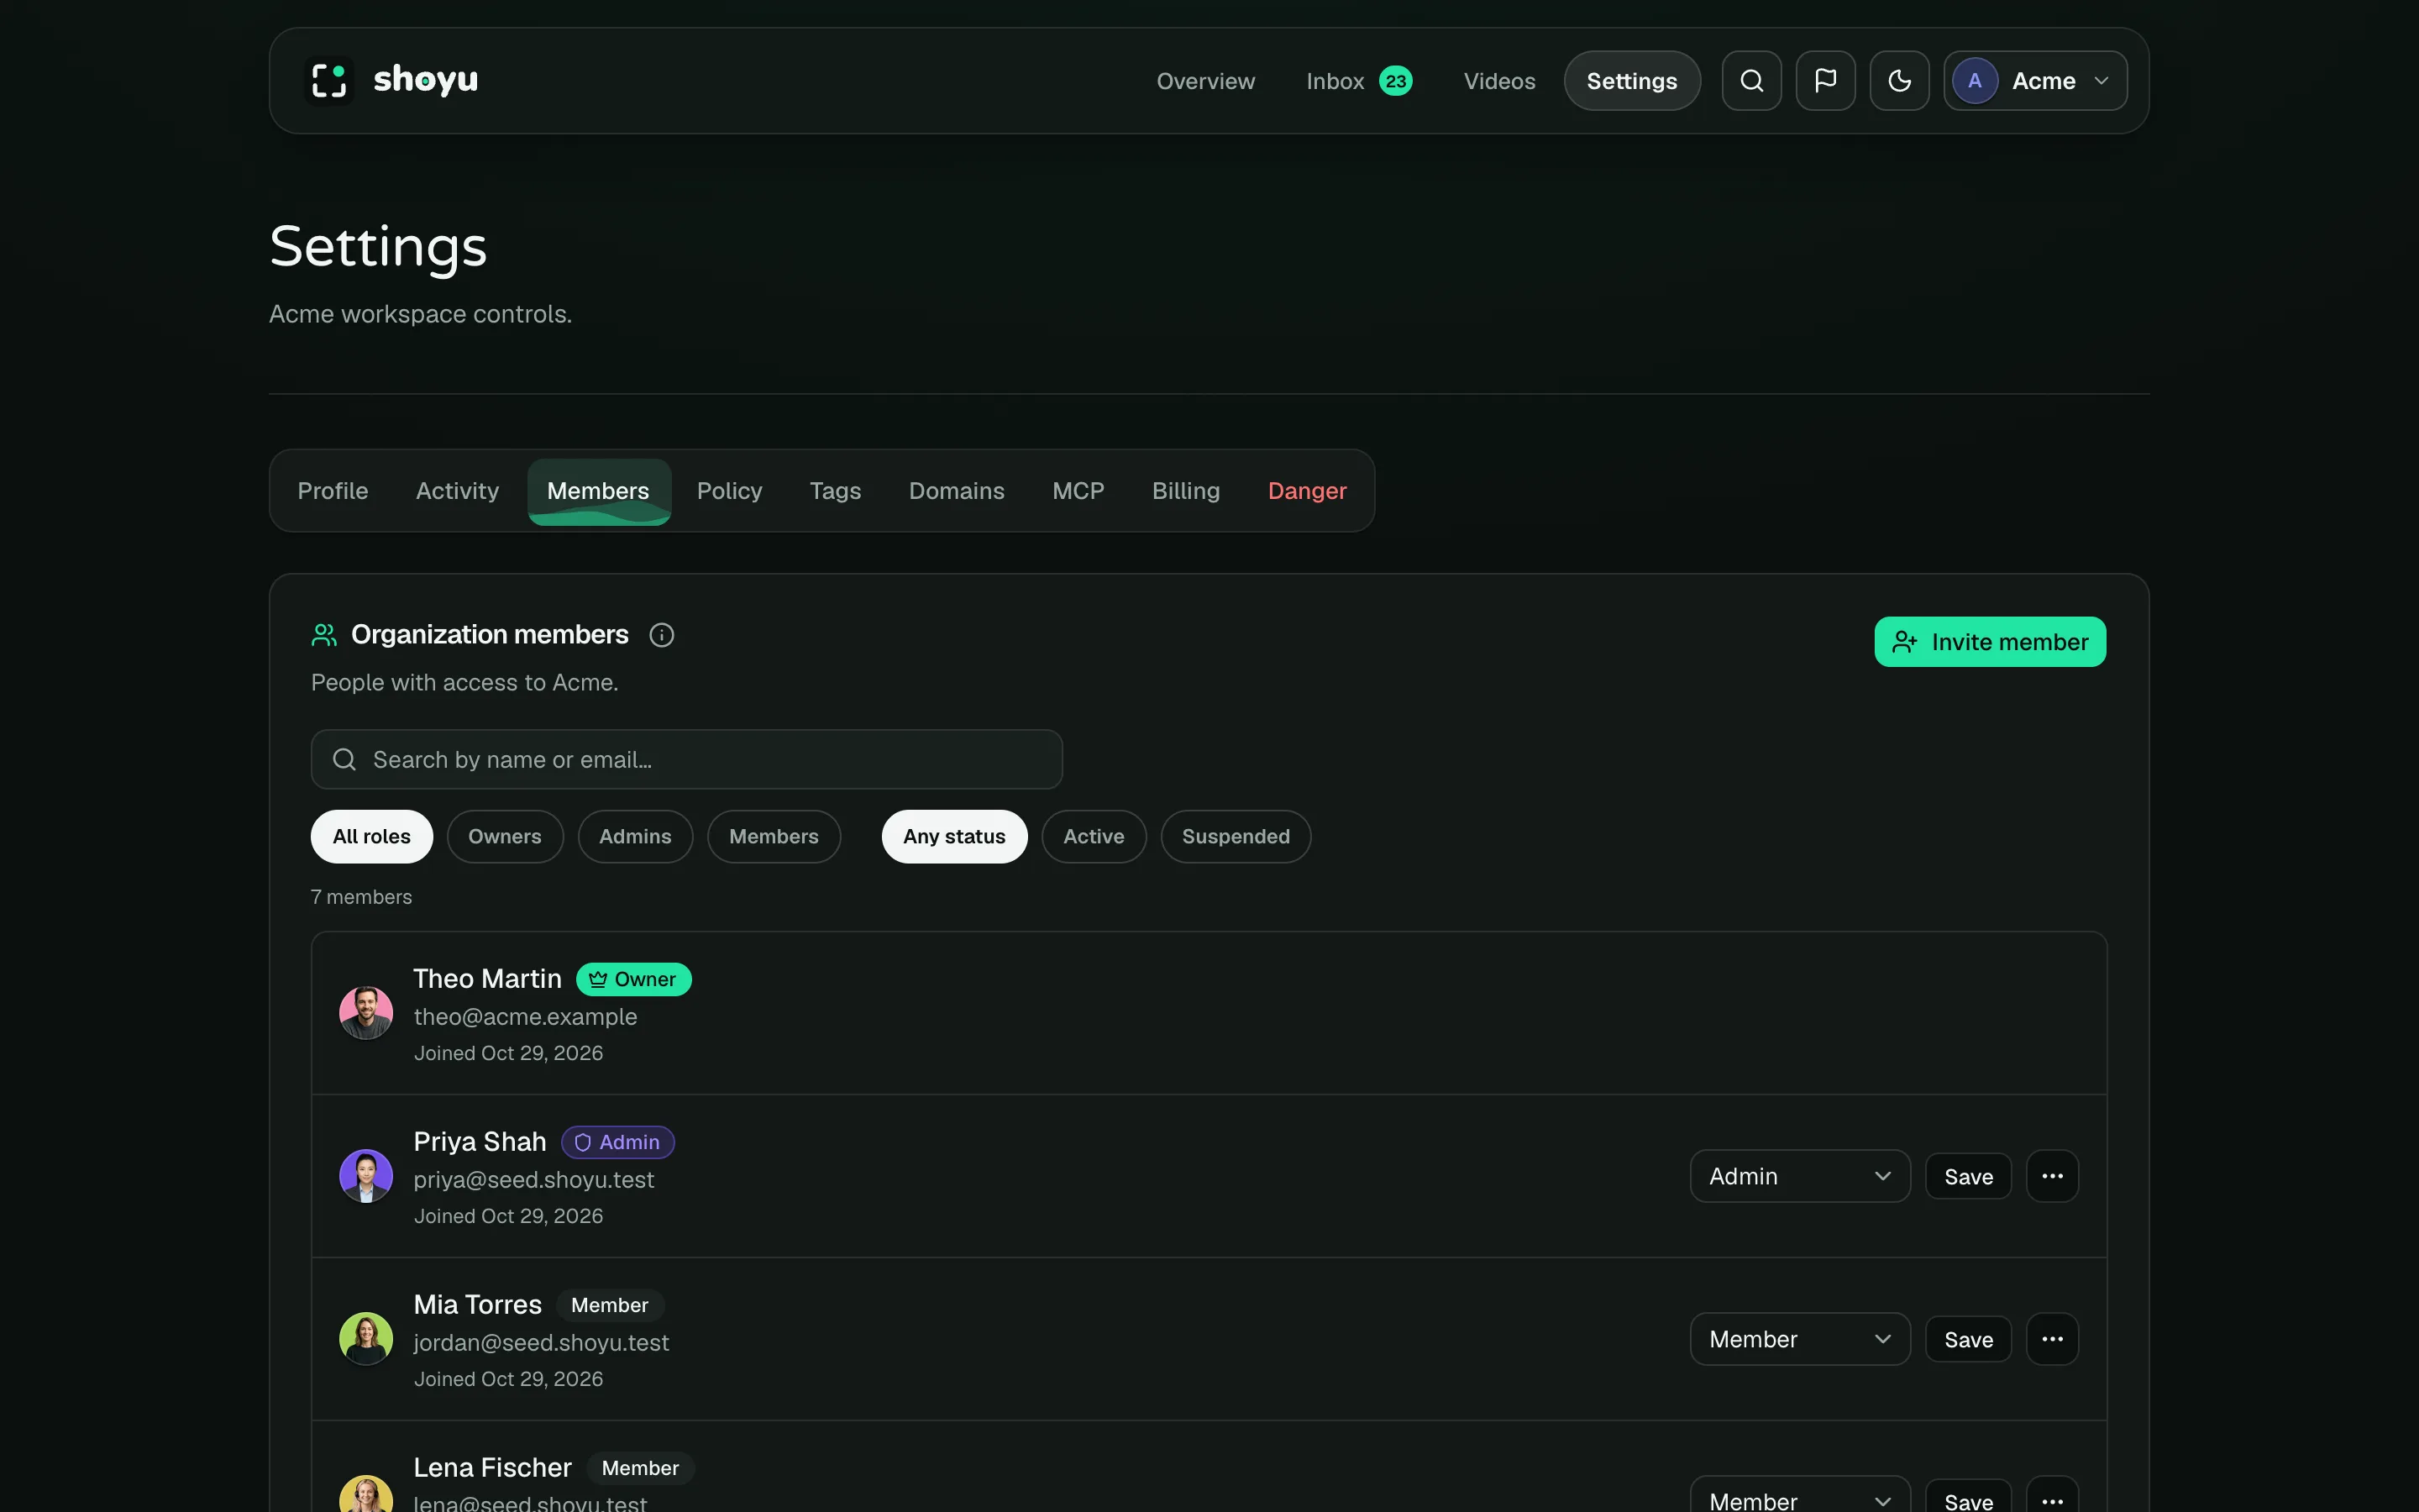Filter members by Admins
Viewport: 2419px width, 1512px height.
[x=635, y=836]
